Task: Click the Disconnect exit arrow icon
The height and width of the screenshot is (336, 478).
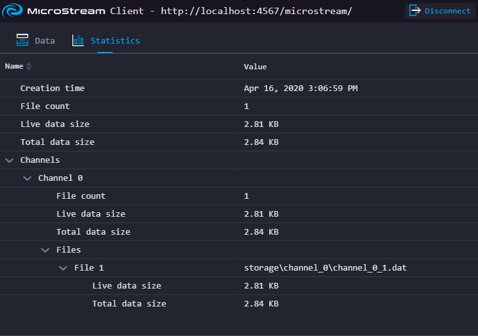Action: 415,11
